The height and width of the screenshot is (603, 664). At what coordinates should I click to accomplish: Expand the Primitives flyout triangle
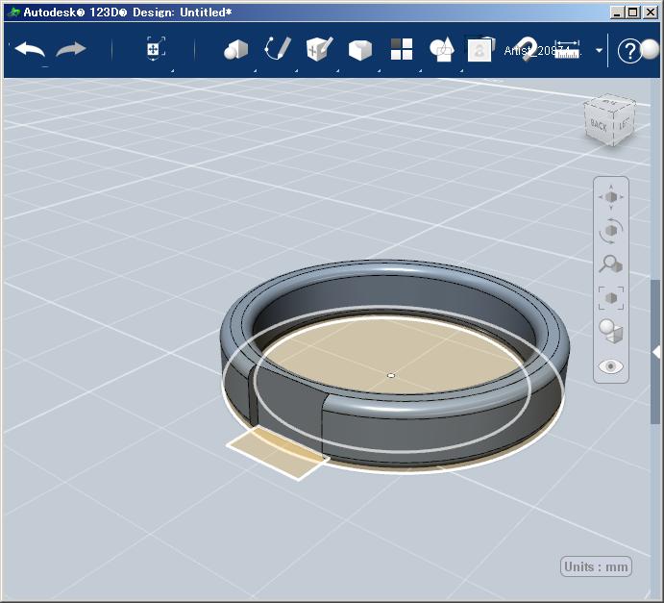255,71
